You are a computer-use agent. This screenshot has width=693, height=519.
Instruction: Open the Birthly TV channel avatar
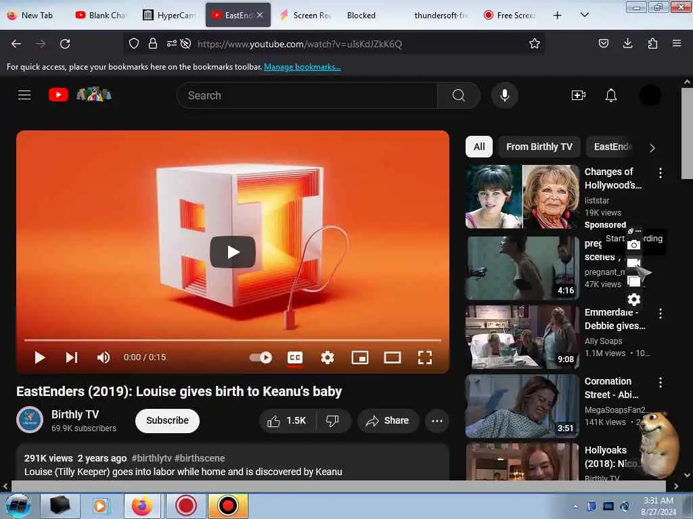coord(30,420)
